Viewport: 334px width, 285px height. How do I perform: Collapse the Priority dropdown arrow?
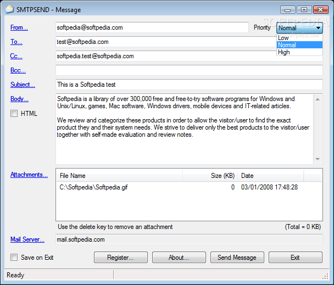[318, 28]
